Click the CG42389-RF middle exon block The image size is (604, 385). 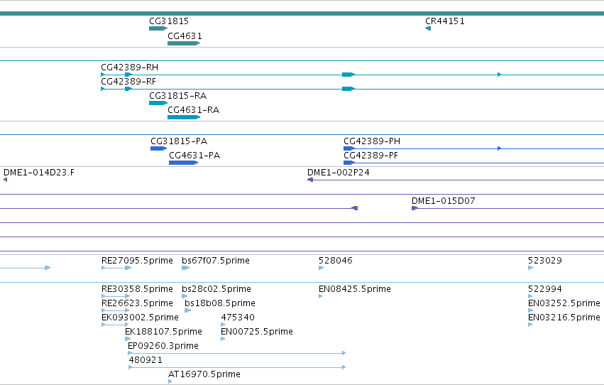(x=348, y=89)
